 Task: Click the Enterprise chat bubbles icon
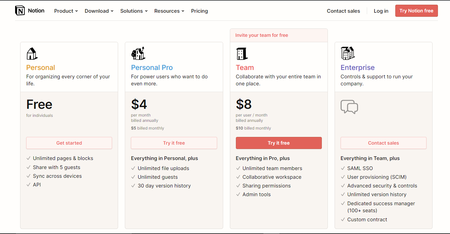pos(349,107)
